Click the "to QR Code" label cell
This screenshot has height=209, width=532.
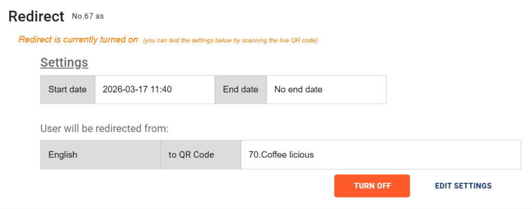[191, 155]
